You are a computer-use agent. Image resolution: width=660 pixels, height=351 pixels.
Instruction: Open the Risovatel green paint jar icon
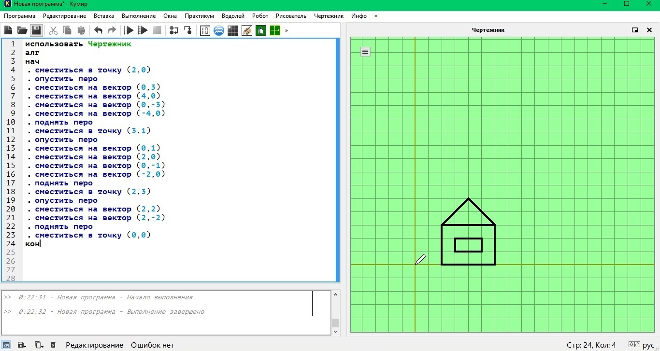[261, 30]
